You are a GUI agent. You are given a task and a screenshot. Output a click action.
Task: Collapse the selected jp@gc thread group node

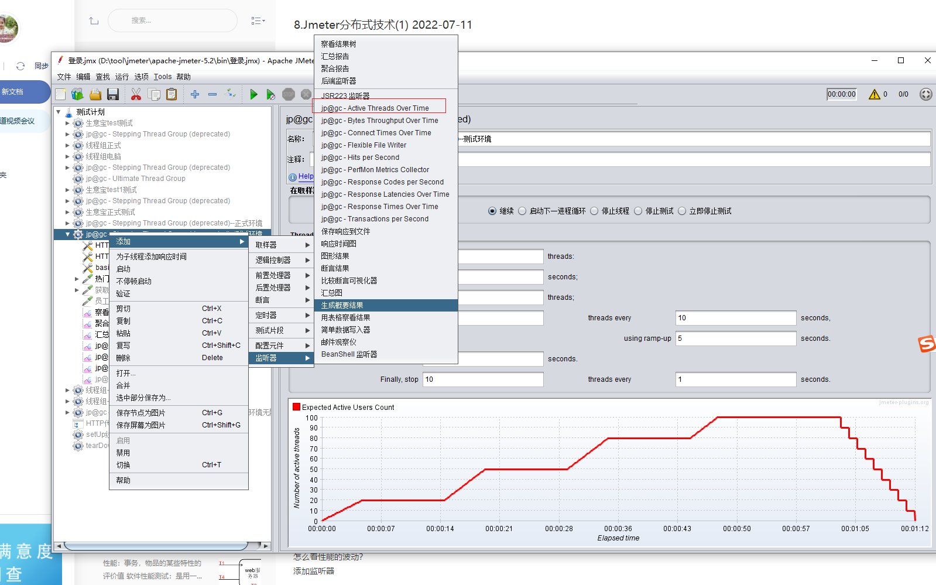click(x=67, y=234)
